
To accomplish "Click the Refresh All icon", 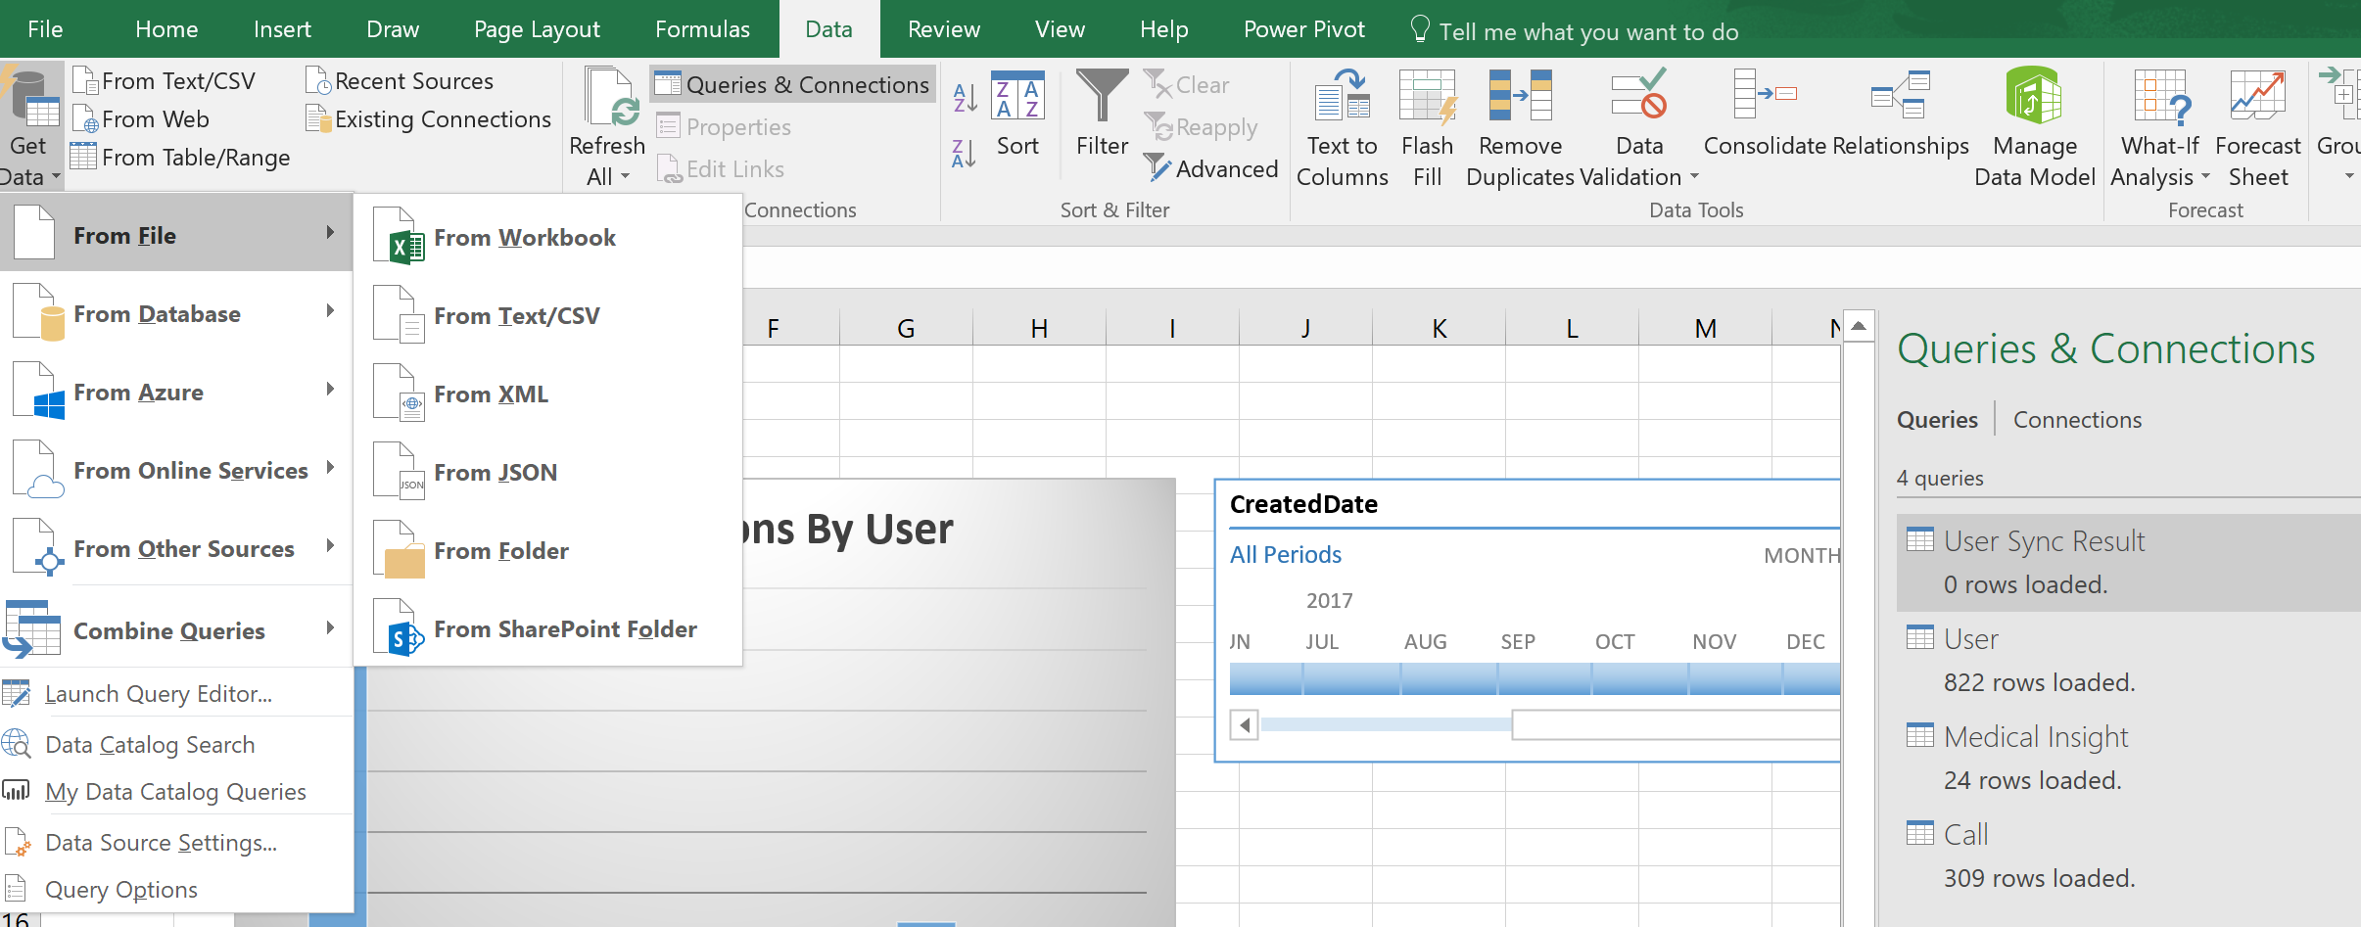I will pyautogui.click(x=610, y=98).
